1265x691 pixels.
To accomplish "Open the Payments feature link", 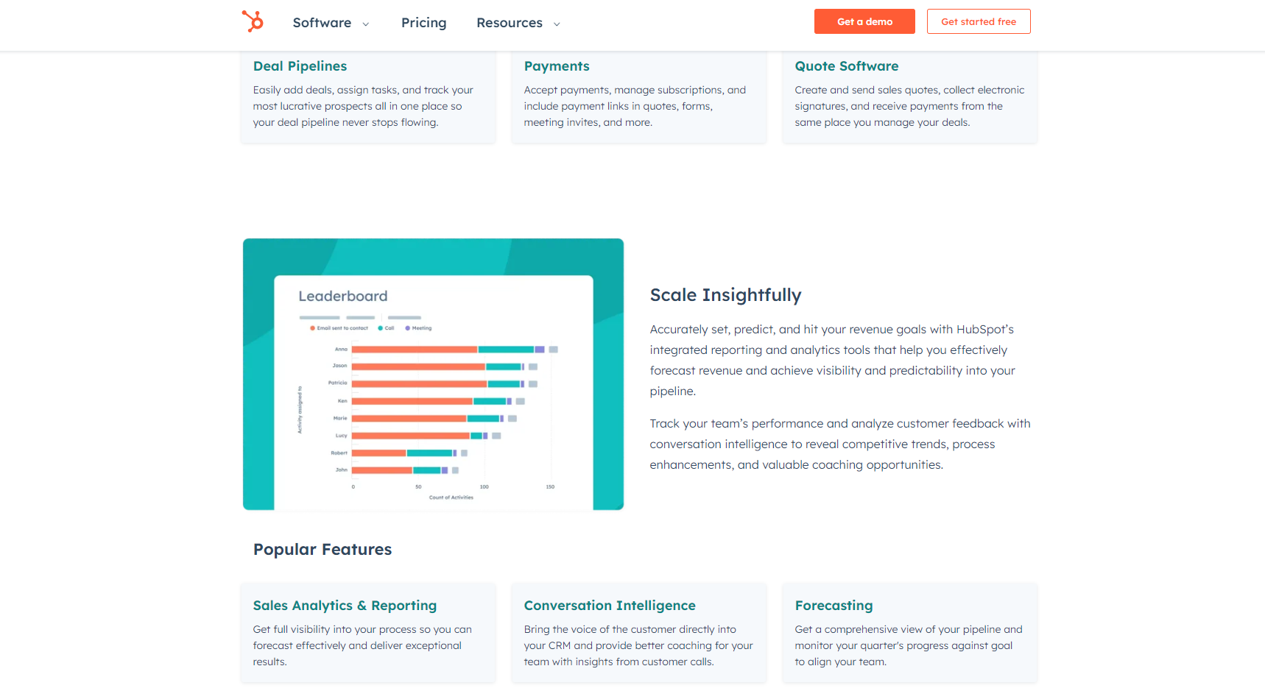I will point(557,66).
